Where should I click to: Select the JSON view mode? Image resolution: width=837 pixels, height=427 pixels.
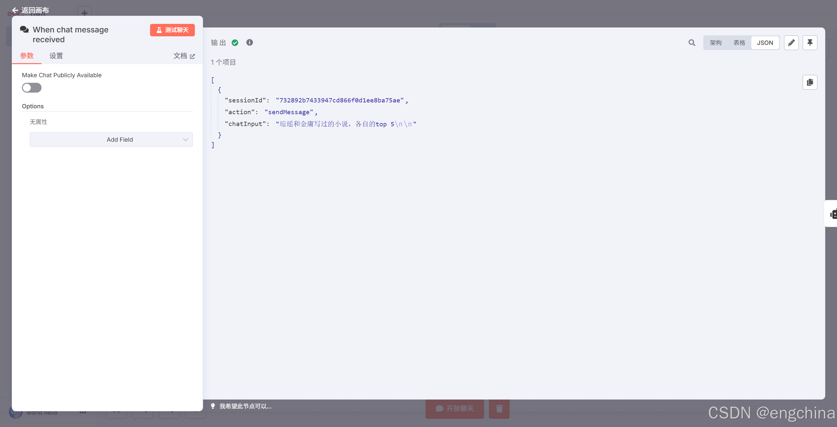(765, 43)
